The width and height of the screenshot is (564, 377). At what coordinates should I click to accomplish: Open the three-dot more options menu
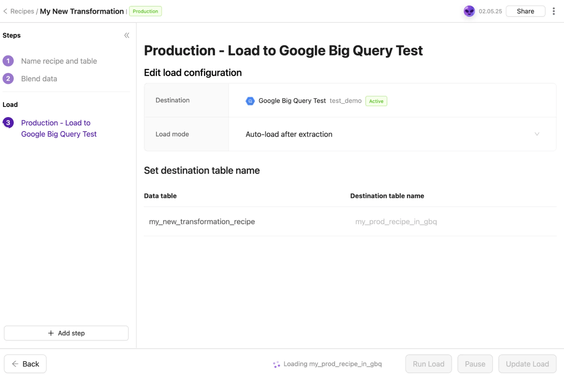tap(554, 11)
